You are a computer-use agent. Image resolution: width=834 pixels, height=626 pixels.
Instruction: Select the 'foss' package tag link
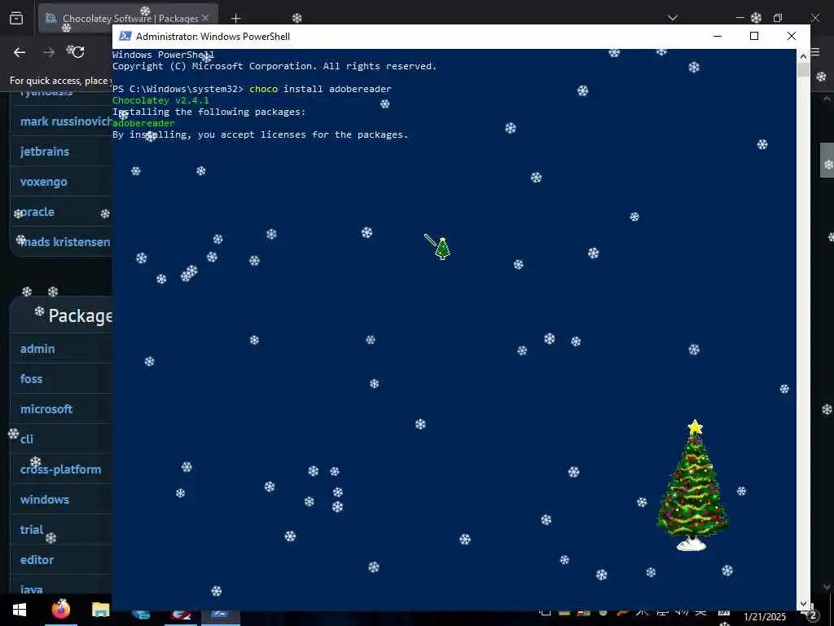(x=32, y=379)
